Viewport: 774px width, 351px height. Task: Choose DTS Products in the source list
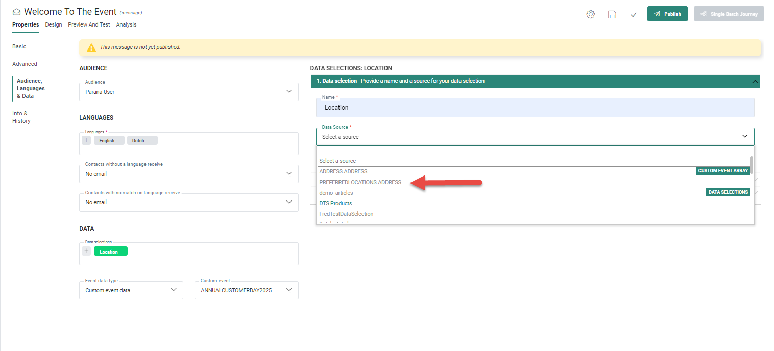pyautogui.click(x=335, y=203)
